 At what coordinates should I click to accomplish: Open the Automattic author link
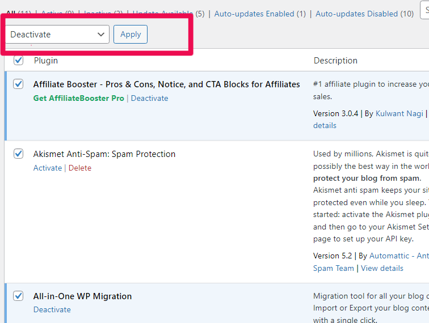(x=399, y=256)
